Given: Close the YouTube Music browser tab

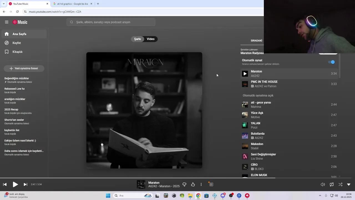Looking at the screenshot, I should [47, 4].
